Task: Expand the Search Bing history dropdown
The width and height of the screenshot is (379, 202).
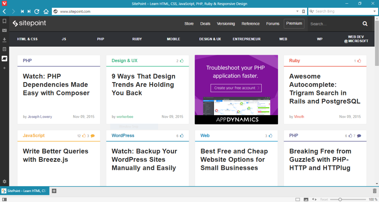Action: click(x=375, y=11)
